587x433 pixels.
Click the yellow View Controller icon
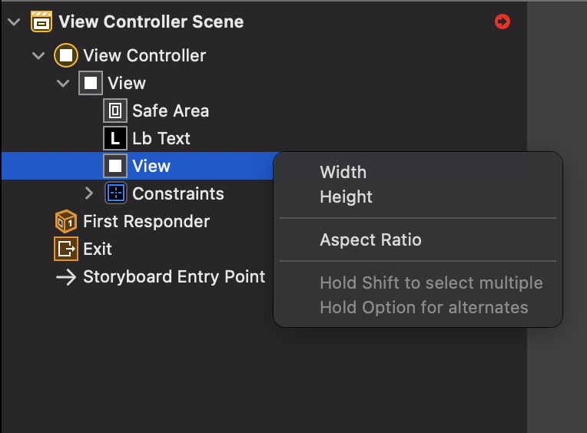[x=66, y=55]
